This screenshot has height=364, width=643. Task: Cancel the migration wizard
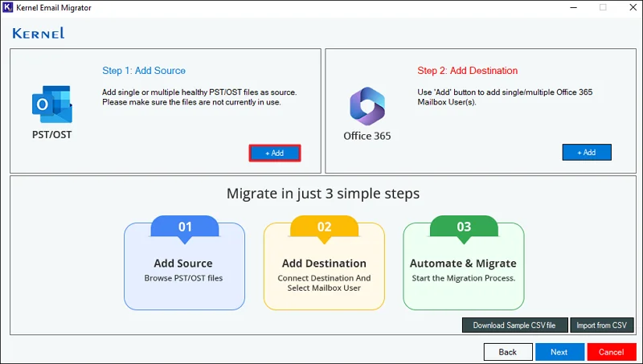612,352
